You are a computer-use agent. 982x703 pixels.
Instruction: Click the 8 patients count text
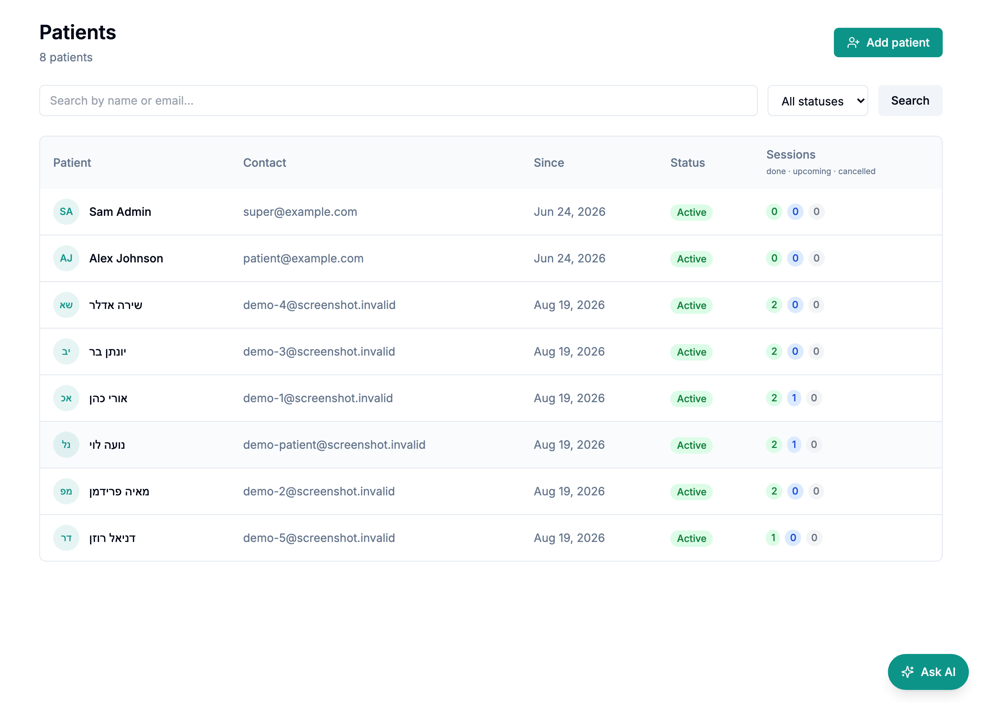click(x=66, y=57)
